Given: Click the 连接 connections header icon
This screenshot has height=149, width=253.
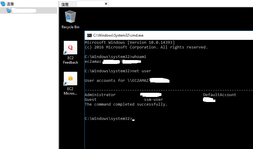Looking at the screenshot, I should tap(3, 4).
